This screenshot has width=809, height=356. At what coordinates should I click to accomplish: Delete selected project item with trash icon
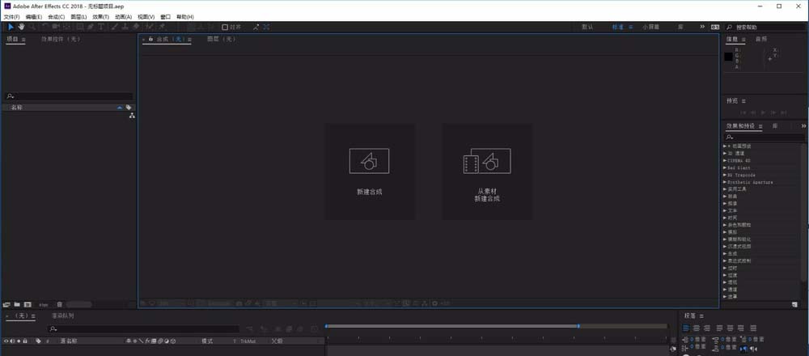(59, 304)
